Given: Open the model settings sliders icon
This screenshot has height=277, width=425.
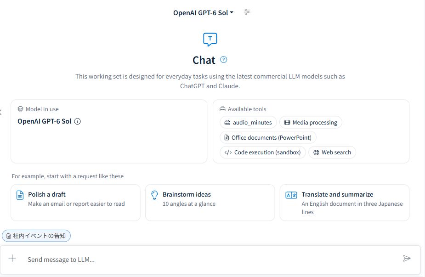Looking at the screenshot, I should point(247,12).
